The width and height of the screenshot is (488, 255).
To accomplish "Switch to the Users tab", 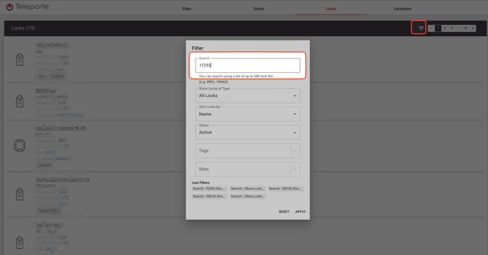I will [258, 8].
